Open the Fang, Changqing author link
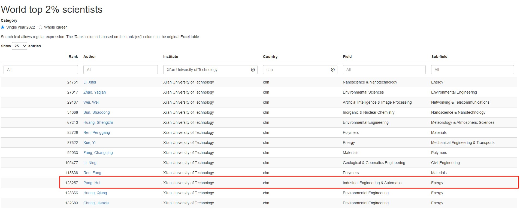Image resolution: width=520 pixels, height=210 pixels. 98,153
